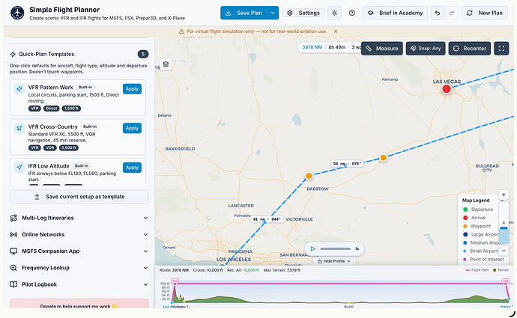The width and height of the screenshot is (517, 318).
Task: Click the undo arrow icon
Action: coord(438,13)
